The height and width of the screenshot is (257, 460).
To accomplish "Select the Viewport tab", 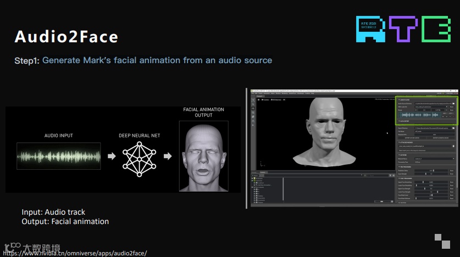I will (261, 96).
